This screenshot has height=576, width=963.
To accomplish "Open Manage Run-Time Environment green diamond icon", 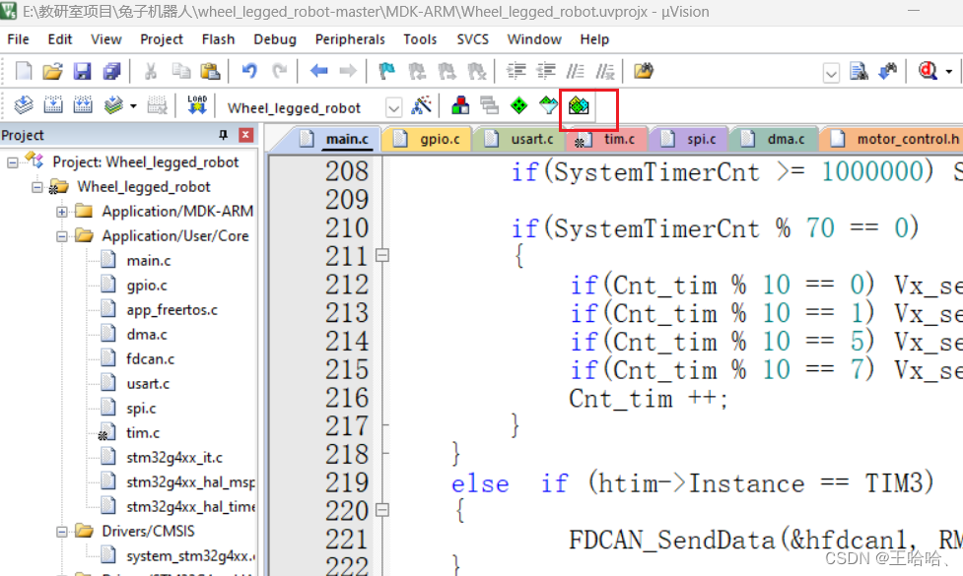I will click(x=519, y=105).
